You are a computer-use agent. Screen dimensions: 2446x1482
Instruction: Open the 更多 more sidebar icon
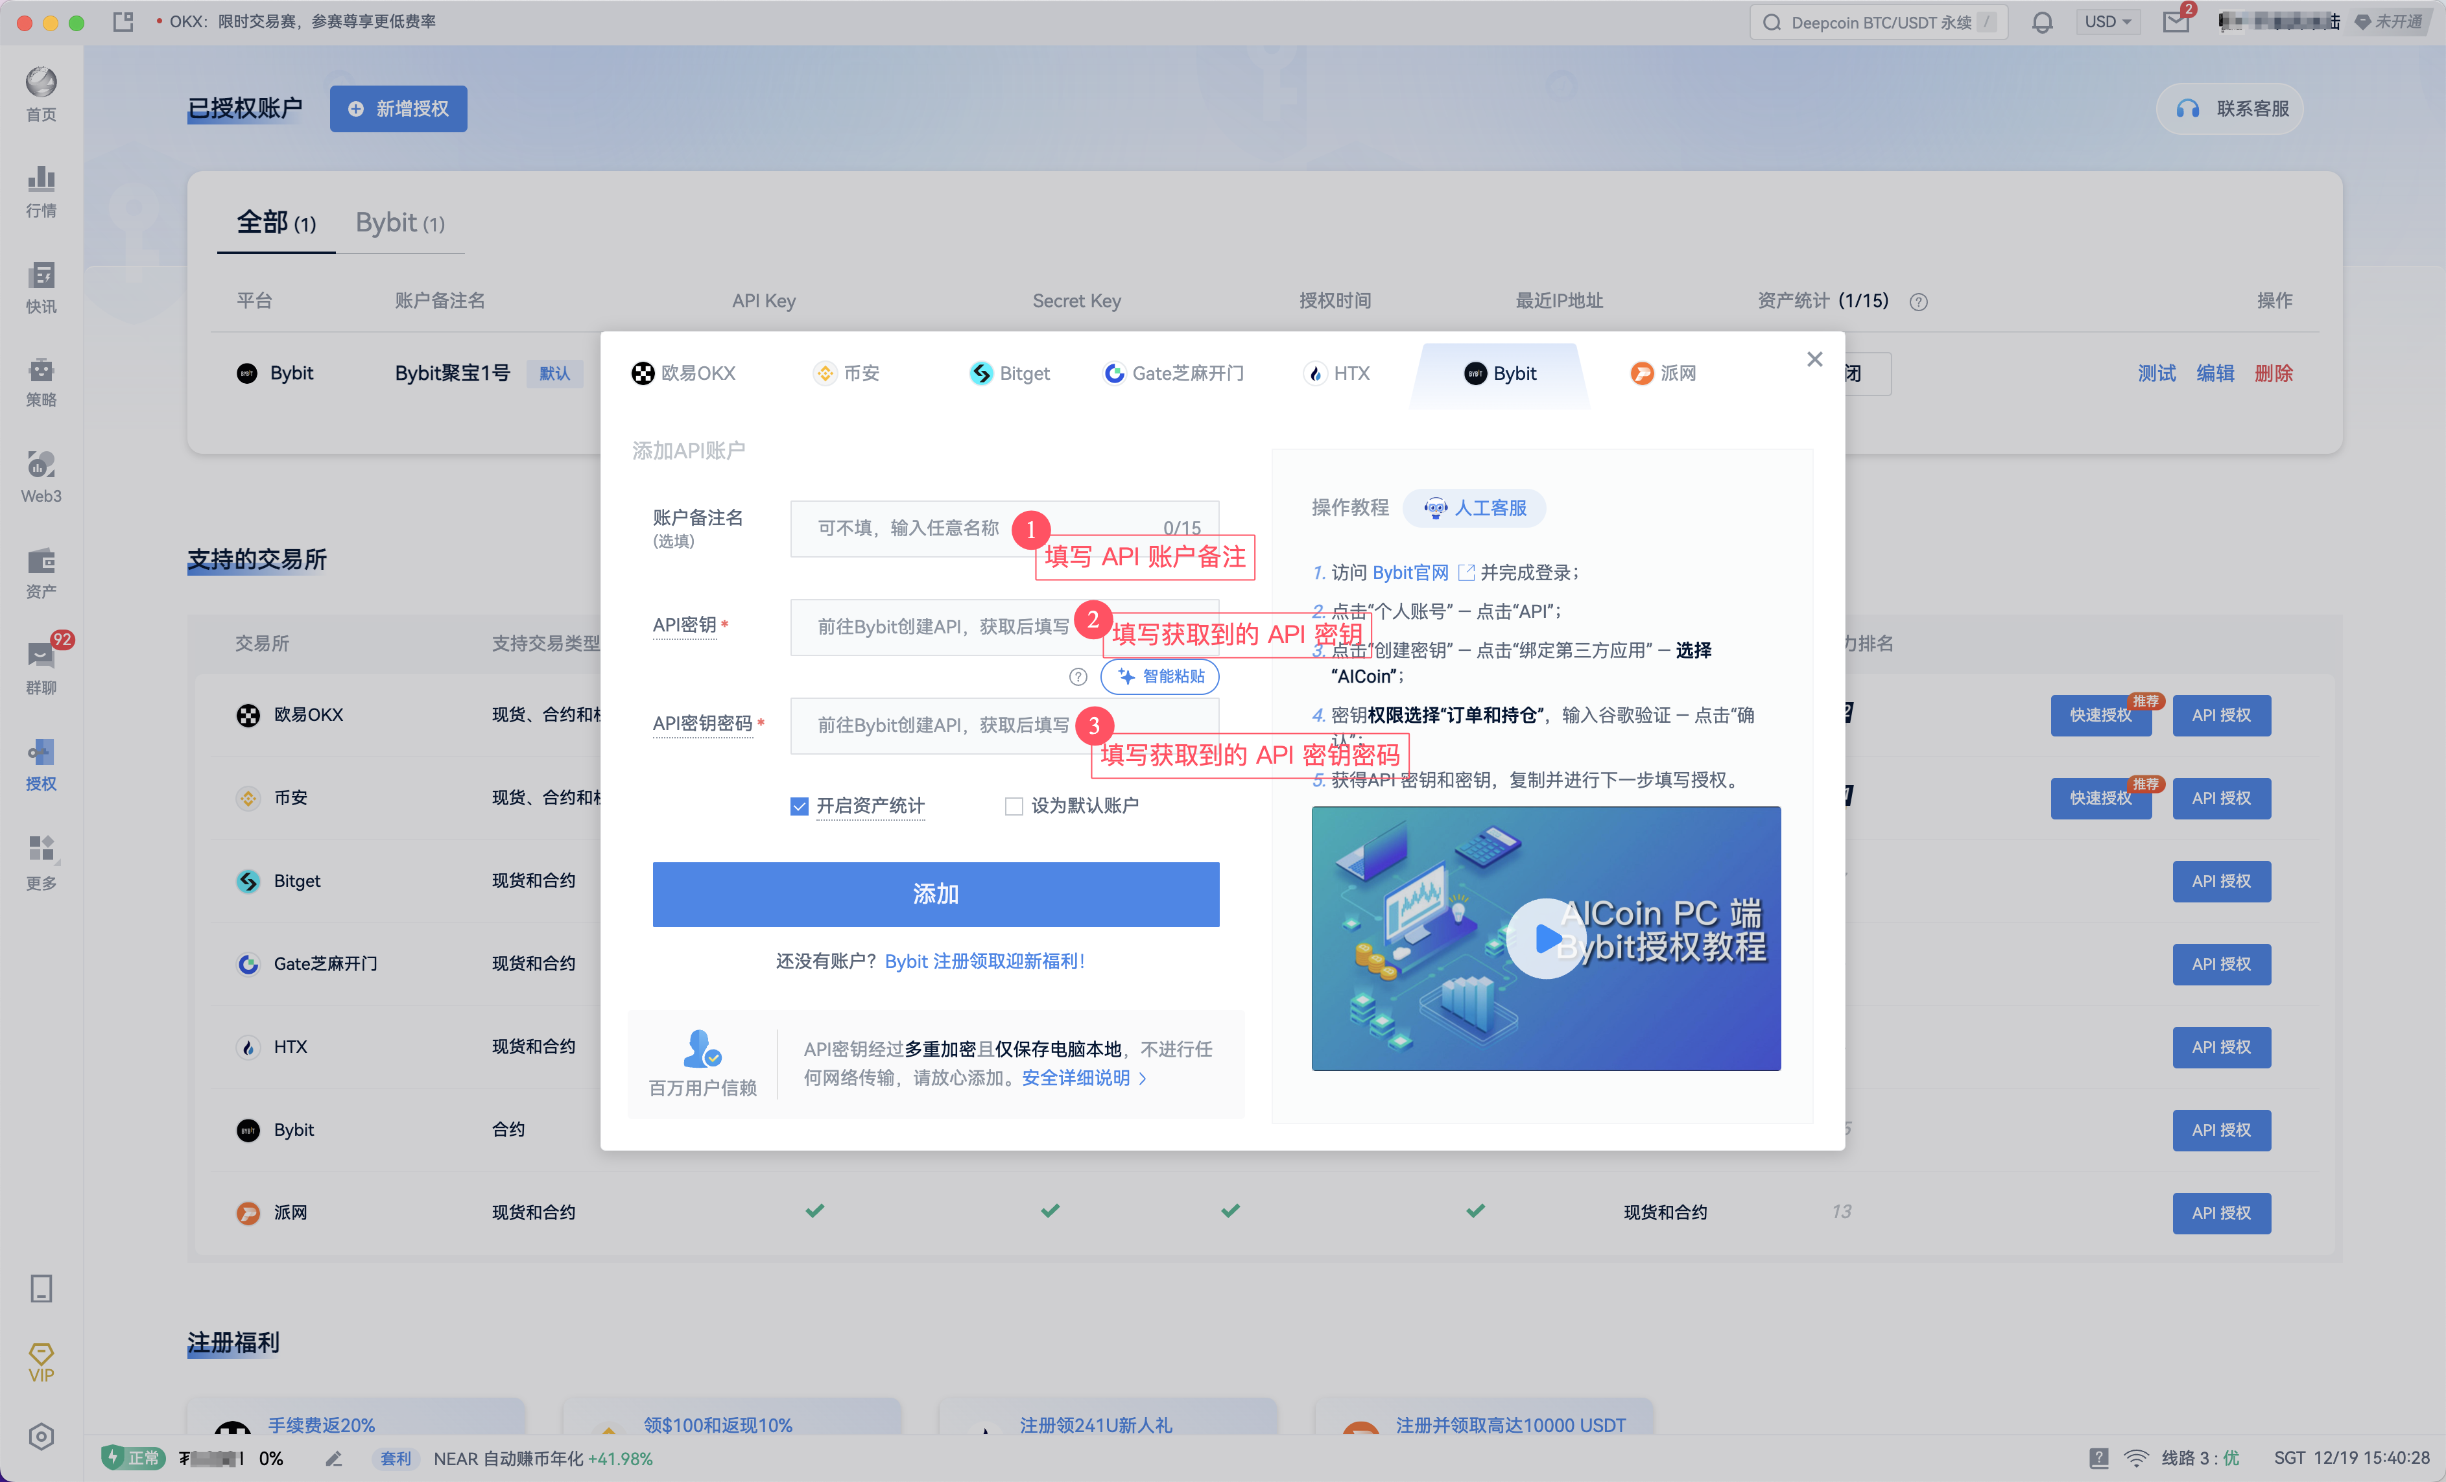click(41, 862)
